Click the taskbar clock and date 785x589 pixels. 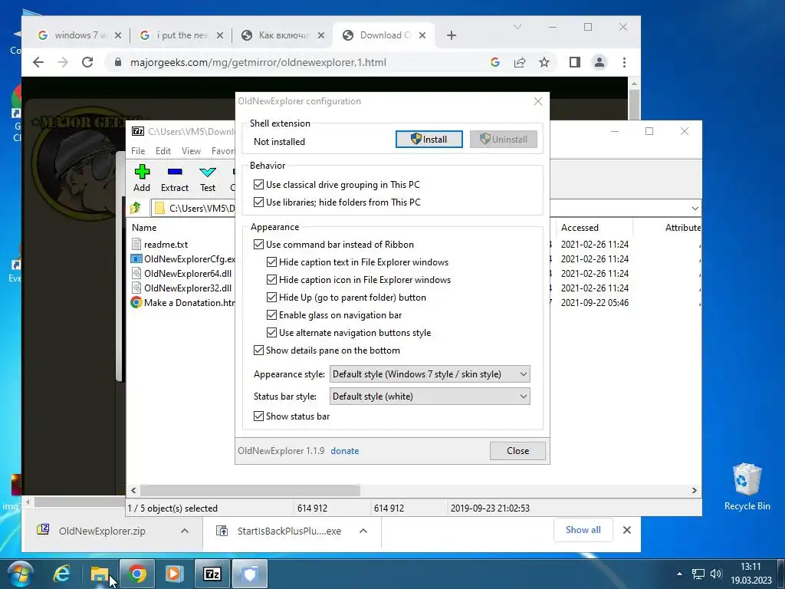tap(751, 574)
